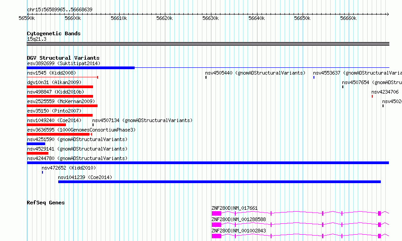Select the nsv498847 red bar

60,96
